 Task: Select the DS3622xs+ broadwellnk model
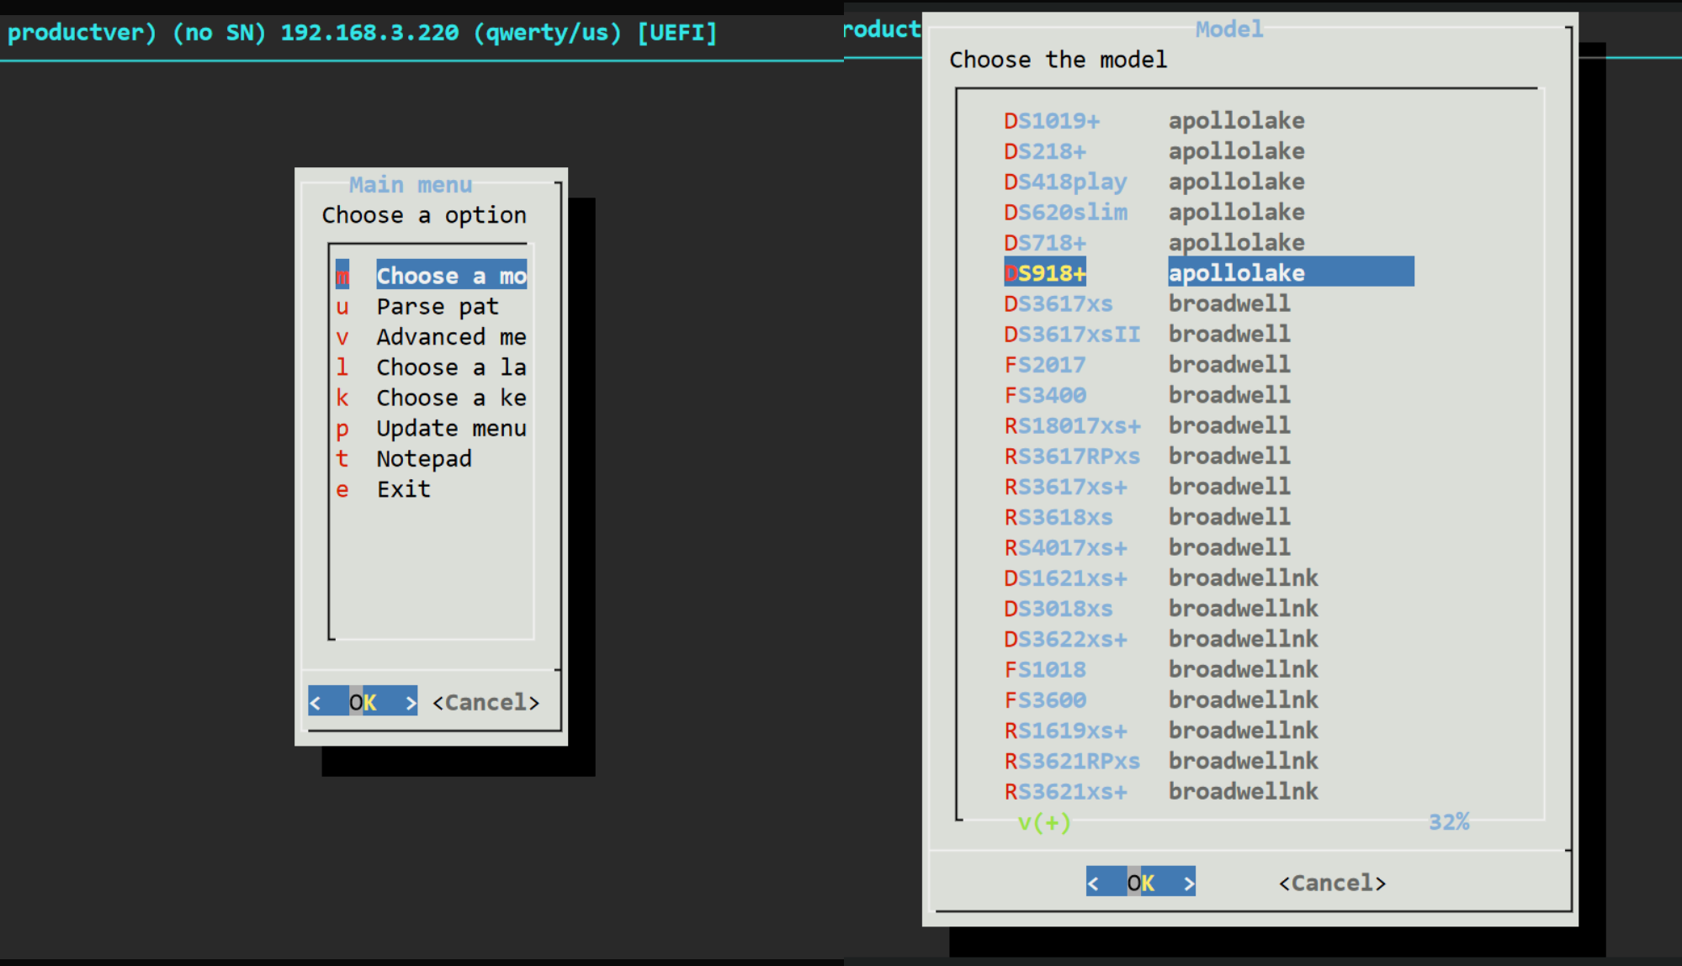pos(1065,639)
